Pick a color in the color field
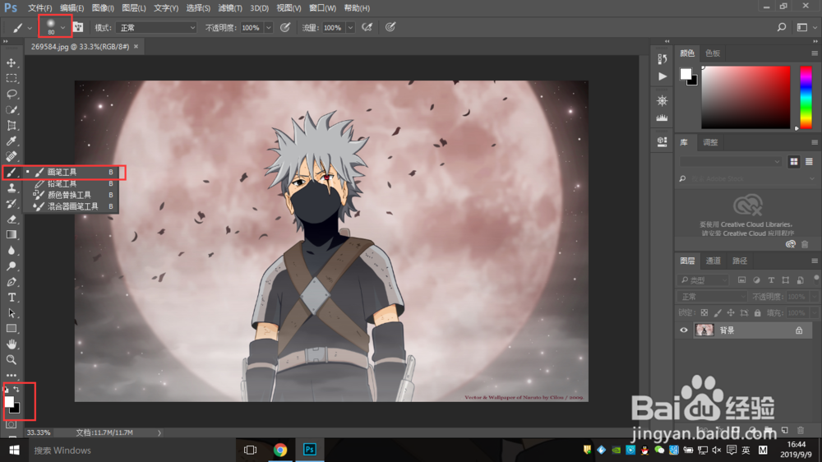 (x=746, y=97)
